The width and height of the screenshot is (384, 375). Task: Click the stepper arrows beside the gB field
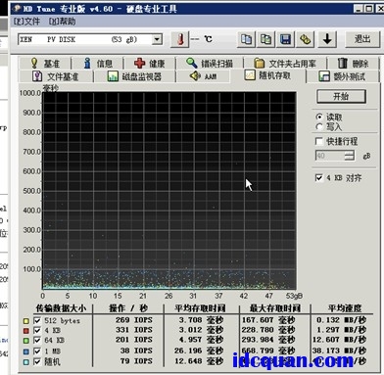[350, 156]
